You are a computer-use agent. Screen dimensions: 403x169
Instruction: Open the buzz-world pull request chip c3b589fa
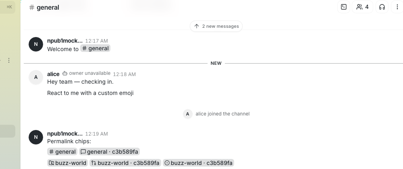125,163
